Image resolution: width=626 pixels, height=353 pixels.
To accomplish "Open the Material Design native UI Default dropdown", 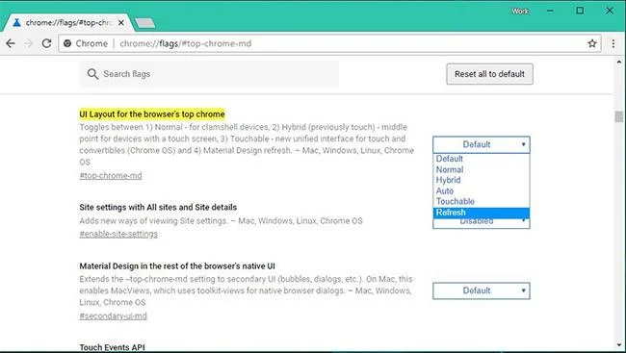I will [x=482, y=290].
